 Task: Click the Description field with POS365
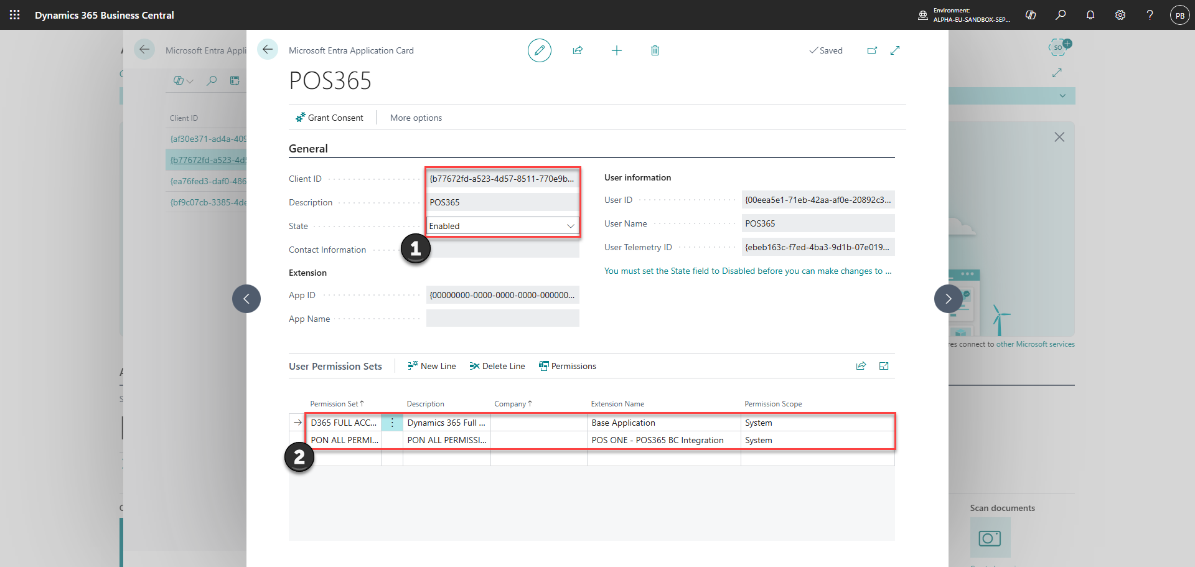pos(503,202)
